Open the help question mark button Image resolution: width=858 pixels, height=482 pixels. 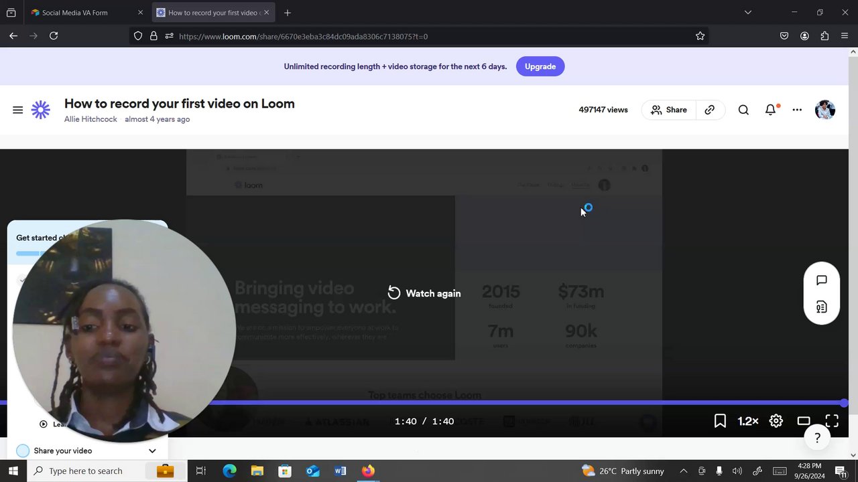(817, 438)
